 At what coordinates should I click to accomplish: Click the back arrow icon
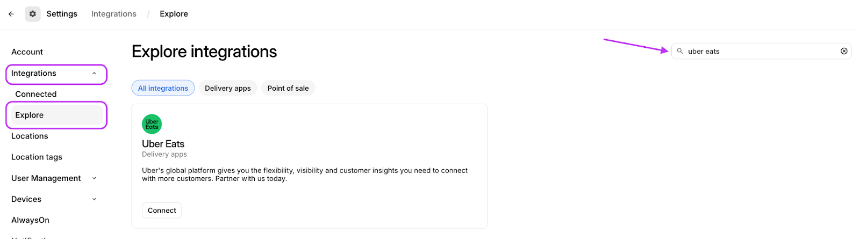pos(11,14)
